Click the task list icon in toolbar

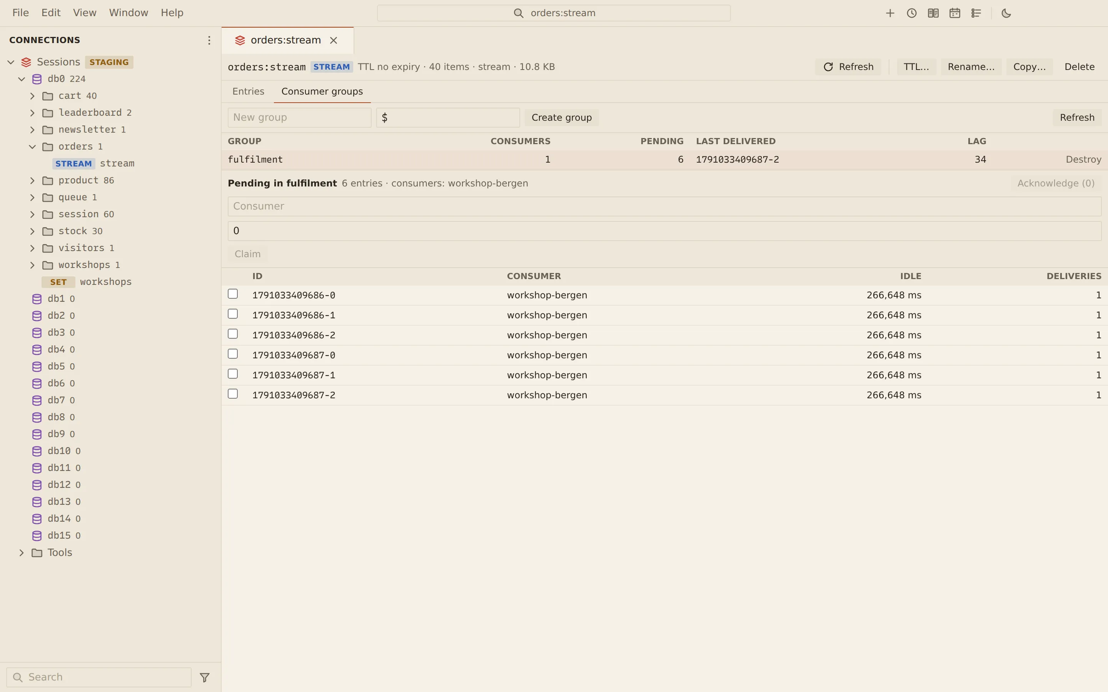click(976, 13)
